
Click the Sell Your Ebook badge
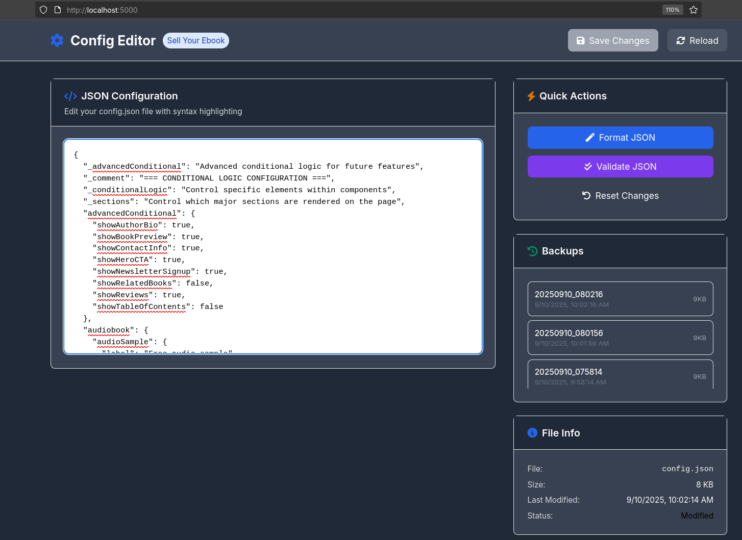point(196,40)
